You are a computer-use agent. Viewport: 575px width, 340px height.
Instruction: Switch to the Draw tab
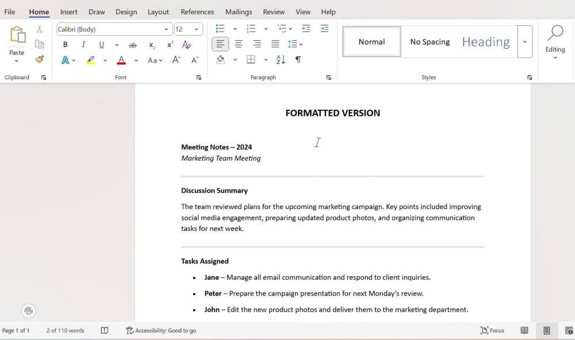(x=97, y=11)
